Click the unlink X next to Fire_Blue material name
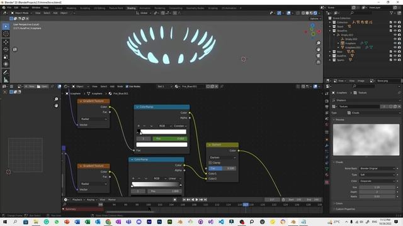The width and height of the screenshot is (403, 226). point(217,87)
